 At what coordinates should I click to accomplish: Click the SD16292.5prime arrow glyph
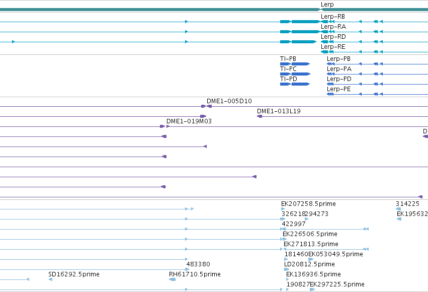pyautogui.click(x=50, y=279)
